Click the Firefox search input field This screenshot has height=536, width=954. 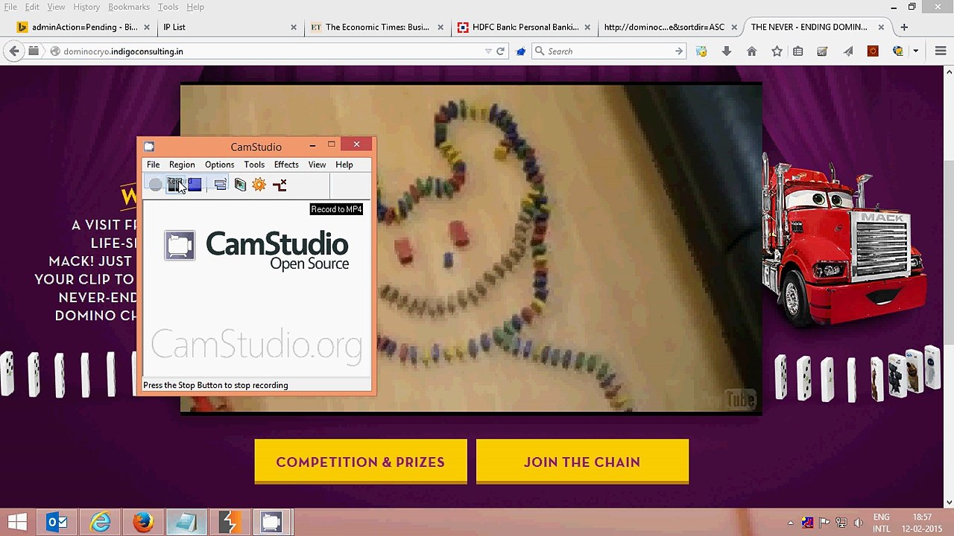tap(607, 51)
